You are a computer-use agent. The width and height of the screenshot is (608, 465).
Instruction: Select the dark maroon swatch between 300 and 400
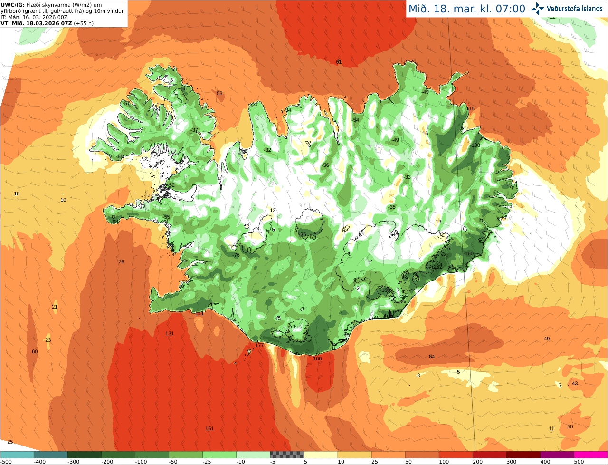523,454
